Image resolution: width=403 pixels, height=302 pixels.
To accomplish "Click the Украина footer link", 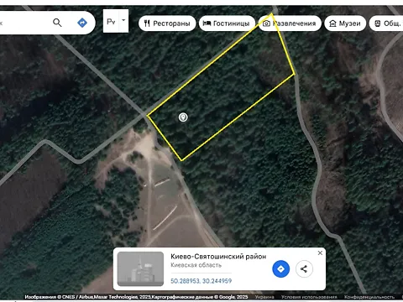I will [264, 297].
